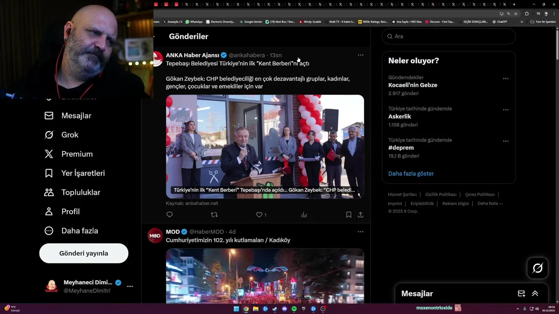Share the ANKA Haber Ajansı post
This screenshot has width=559, height=314.
point(360,215)
